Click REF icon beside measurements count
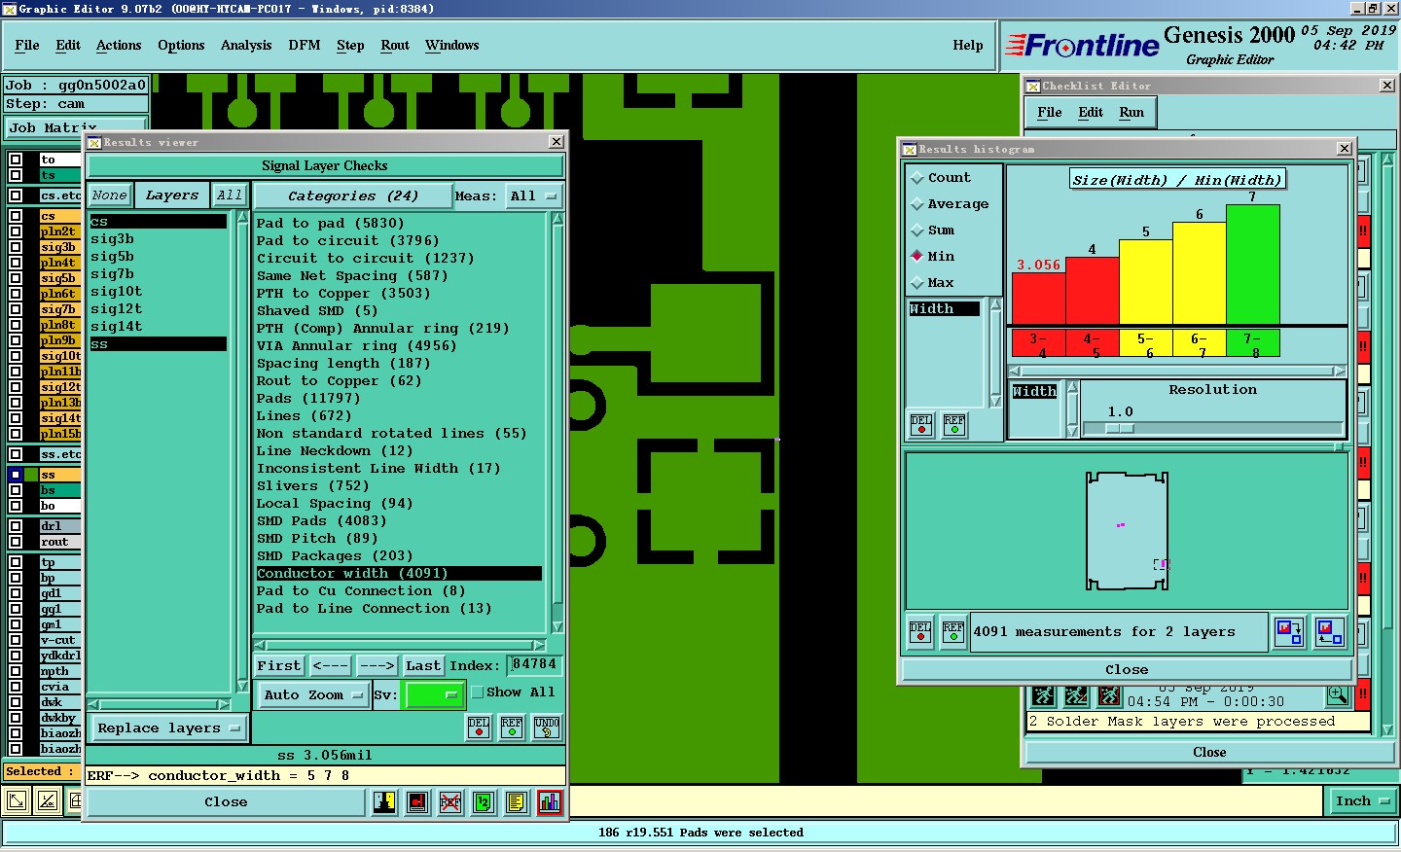This screenshot has width=1401, height=852. click(x=953, y=632)
